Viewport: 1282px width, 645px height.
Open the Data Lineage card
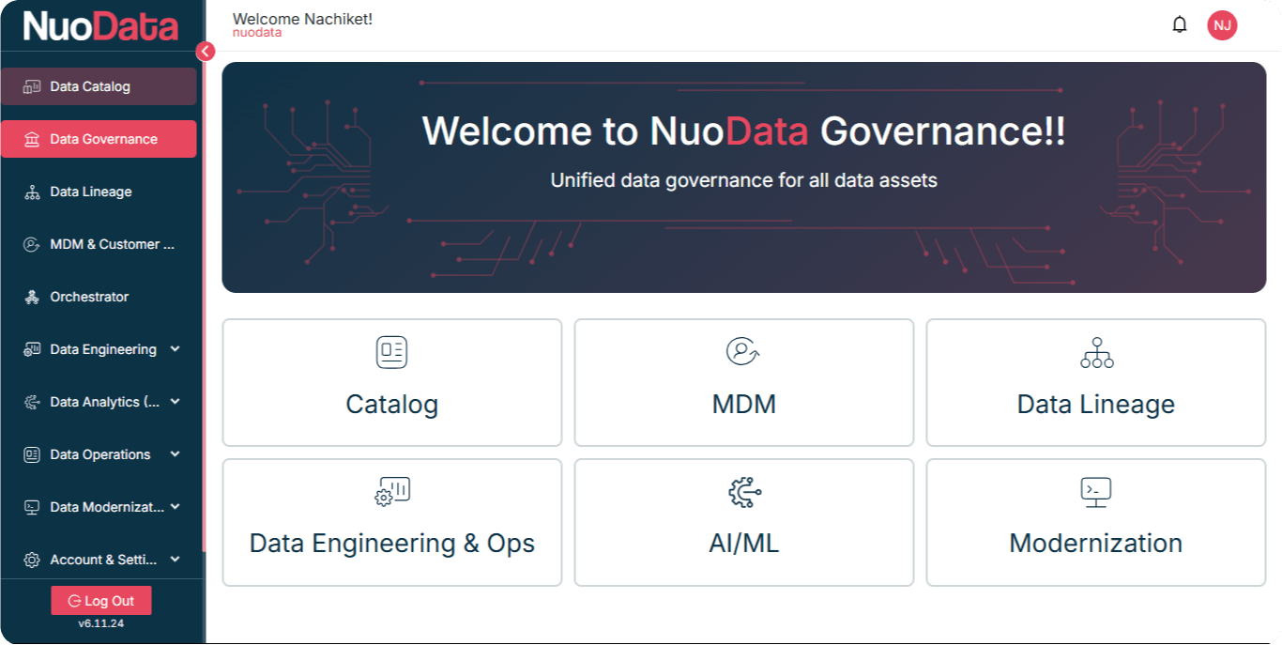coord(1096,382)
